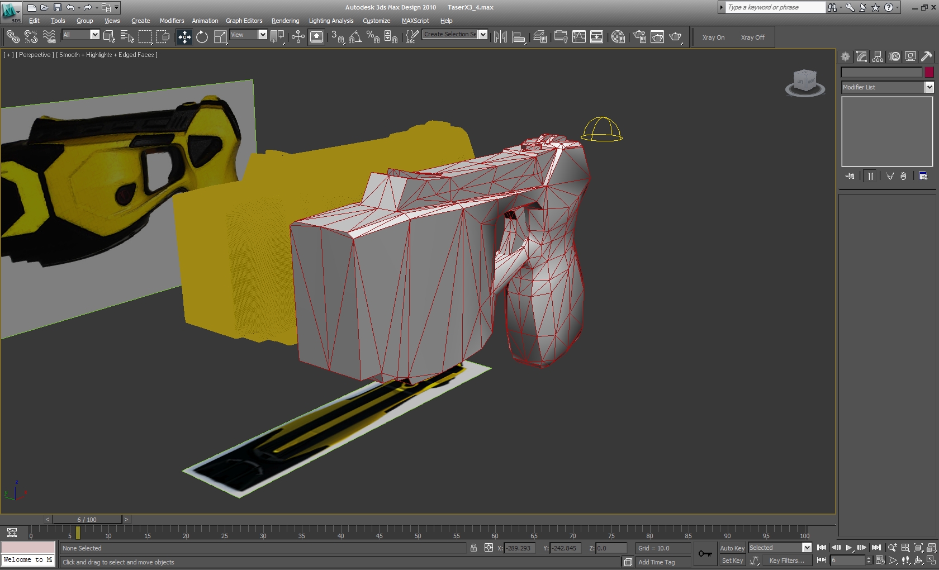This screenshot has height=570, width=939.
Task: Click the Mirror tool icon
Action: 500,37
